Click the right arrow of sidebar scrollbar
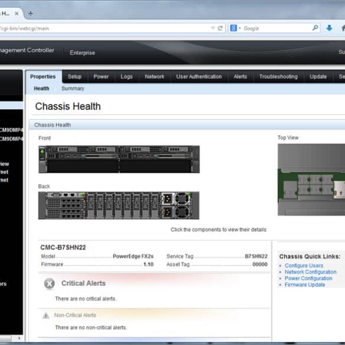 click(19, 338)
